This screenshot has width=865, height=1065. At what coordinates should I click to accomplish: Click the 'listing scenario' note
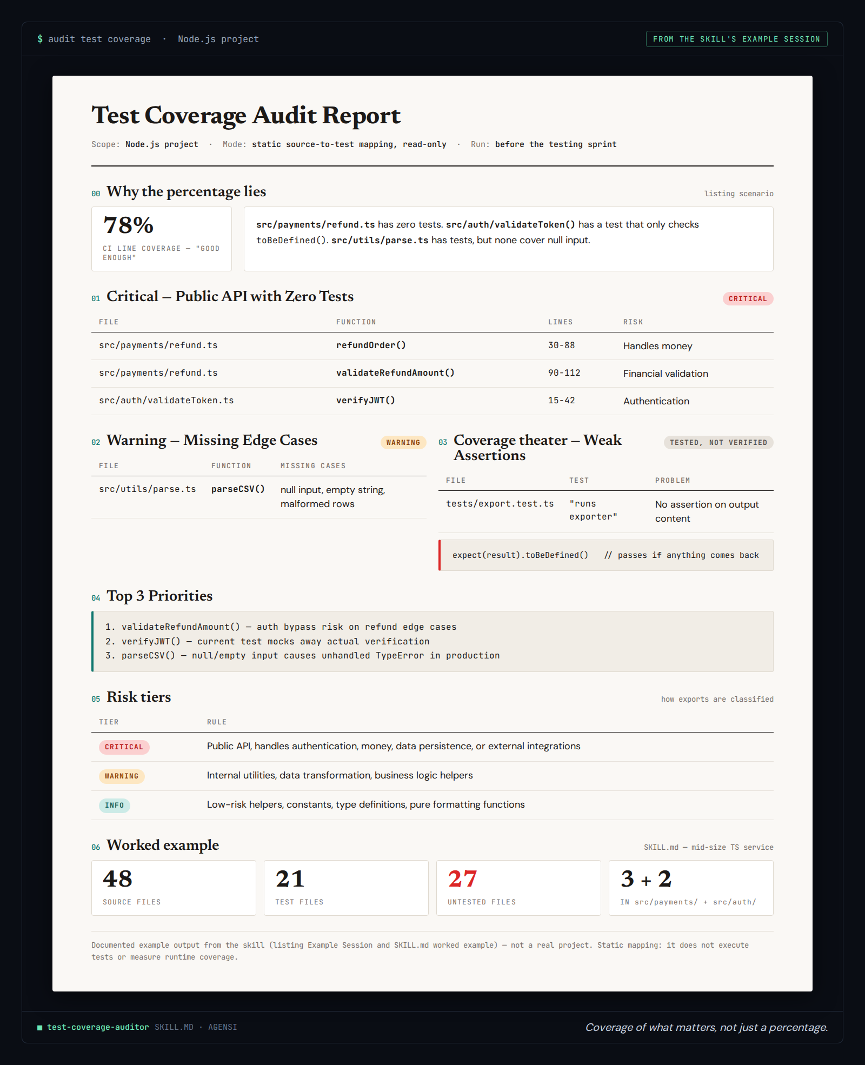pyautogui.click(x=738, y=194)
